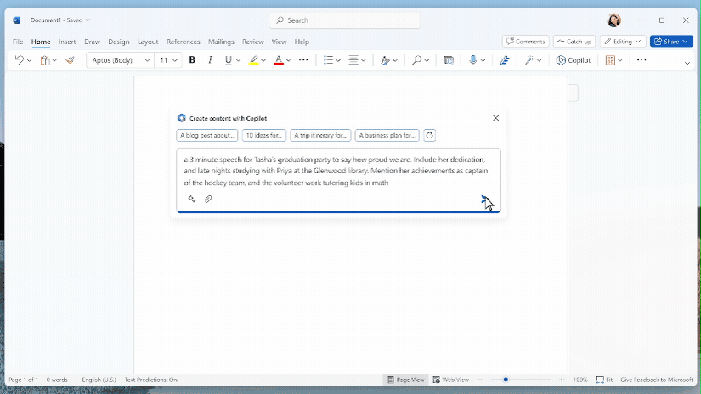Click the Share button

pyautogui.click(x=671, y=42)
